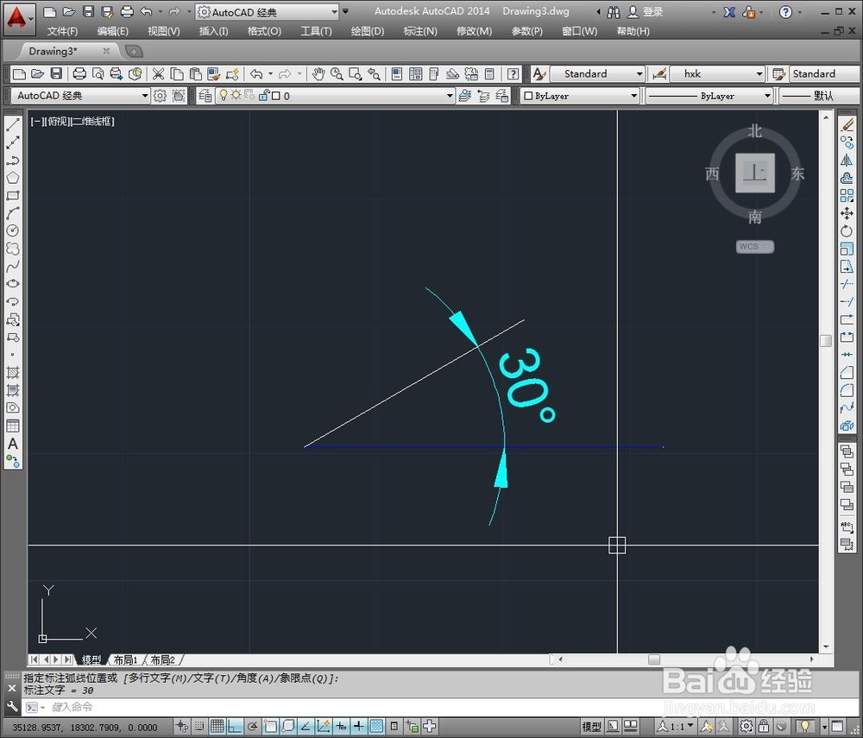
Task: Toggle Ortho Mode in status bar
Action: pyautogui.click(x=235, y=727)
